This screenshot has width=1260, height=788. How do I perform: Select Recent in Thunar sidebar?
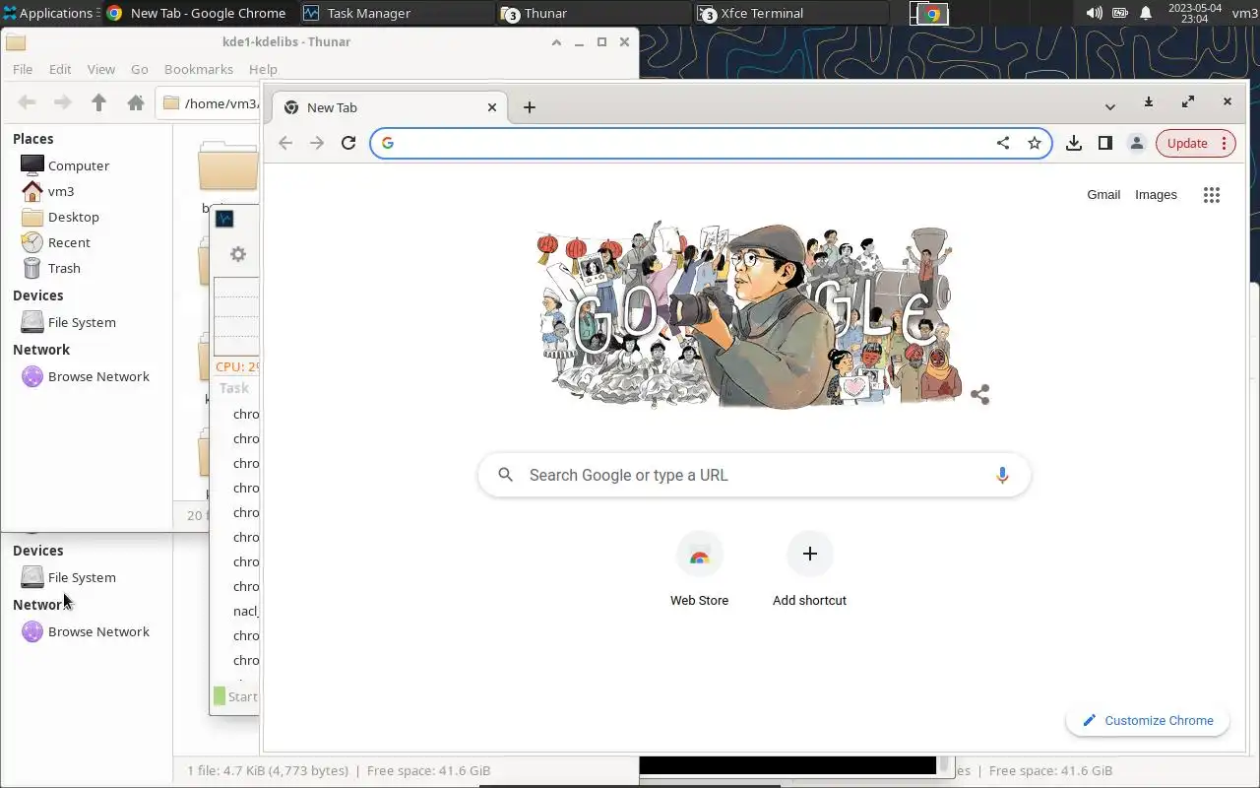[69, 242]
